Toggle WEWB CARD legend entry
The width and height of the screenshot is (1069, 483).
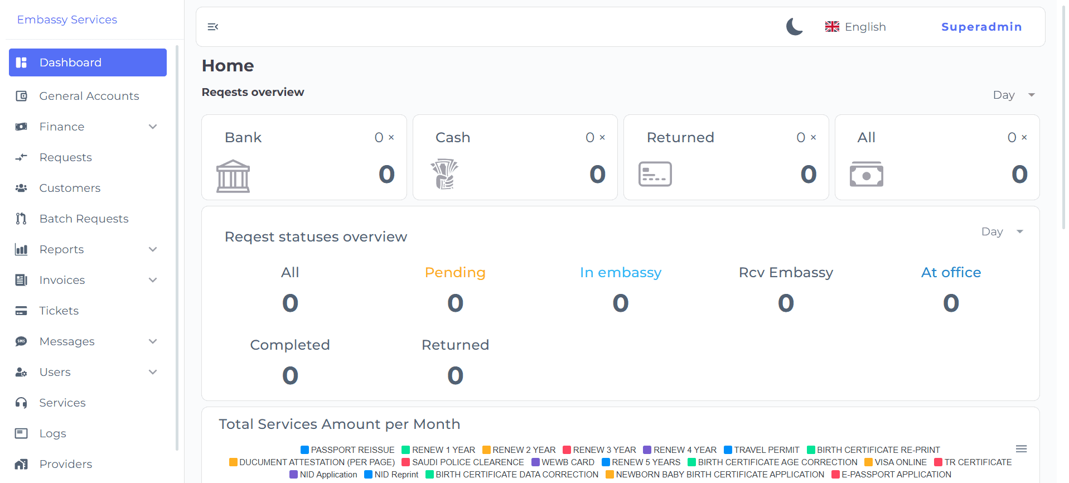pyautogui.click(x=563, y=462)
